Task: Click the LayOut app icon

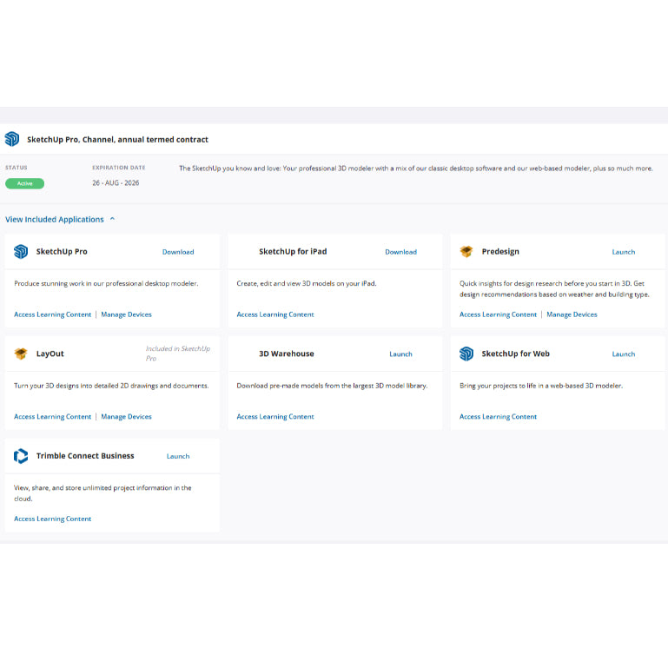Action: tap(21, 354)
